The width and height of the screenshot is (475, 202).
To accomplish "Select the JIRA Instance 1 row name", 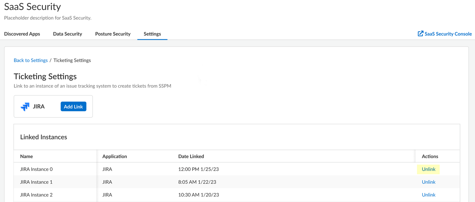I will (36, 182).
